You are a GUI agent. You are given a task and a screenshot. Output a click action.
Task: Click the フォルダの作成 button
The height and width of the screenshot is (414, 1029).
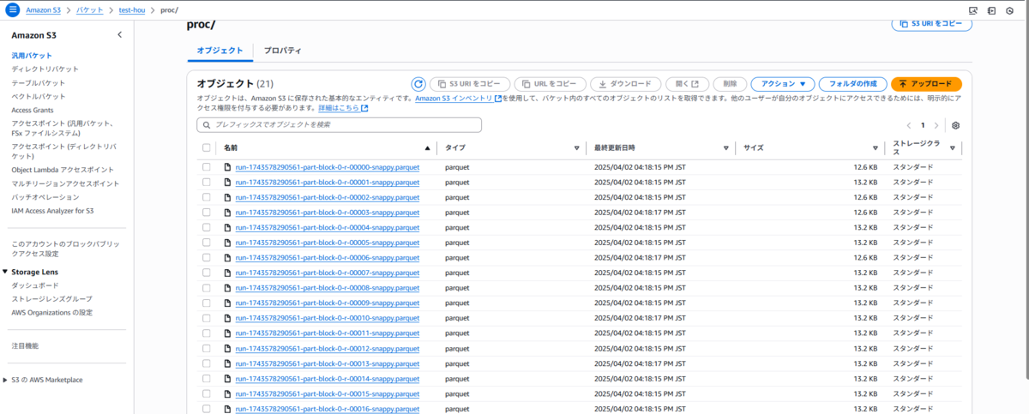852,84
